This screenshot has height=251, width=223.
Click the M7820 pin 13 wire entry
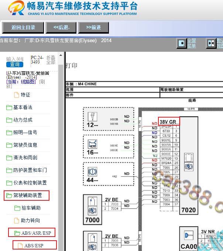point(169,159)
